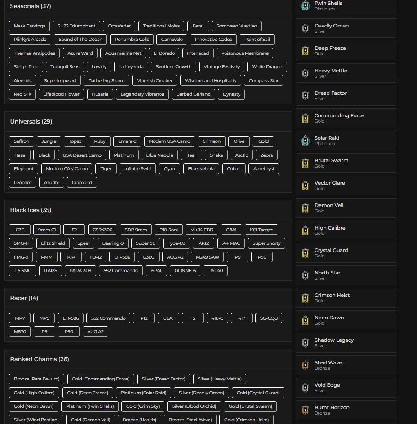417x424 pixels.
Task: Choose the Aquamarine Net tag
Action: [123, 53]
